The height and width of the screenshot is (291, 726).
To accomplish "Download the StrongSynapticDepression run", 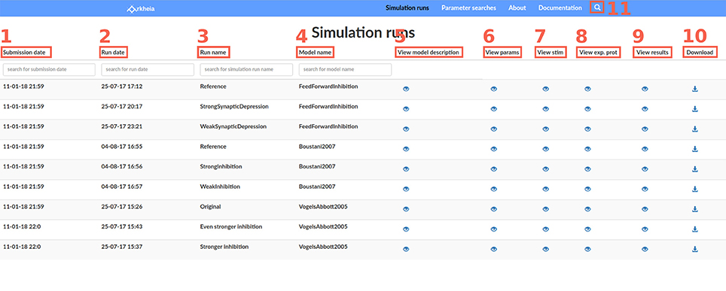I will pyautogui.click(x=694, y=109).
